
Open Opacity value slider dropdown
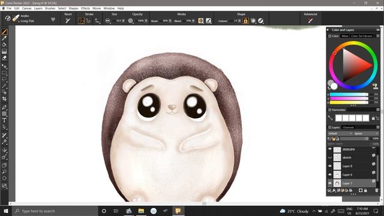click(x=146, y=21)
